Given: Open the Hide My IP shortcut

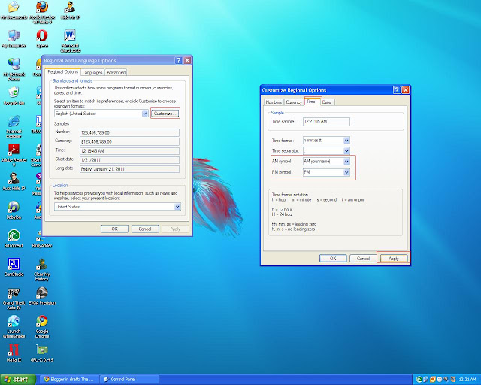Looking at the screenshot, I should (x=70, y=10).
